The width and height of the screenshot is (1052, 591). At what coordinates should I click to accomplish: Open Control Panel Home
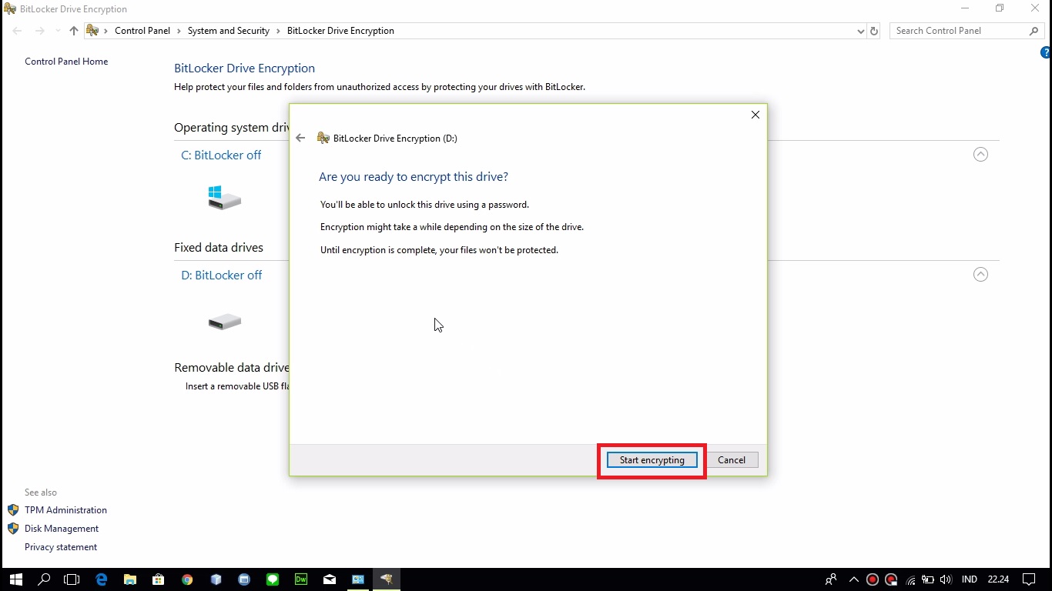tap(66, 62)
